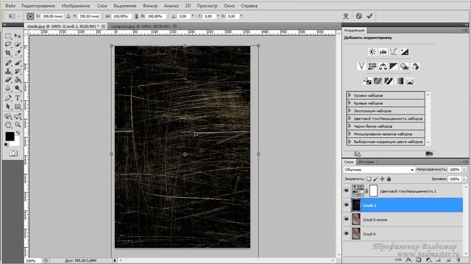Add an Exposure adjustment

(404, 52)
